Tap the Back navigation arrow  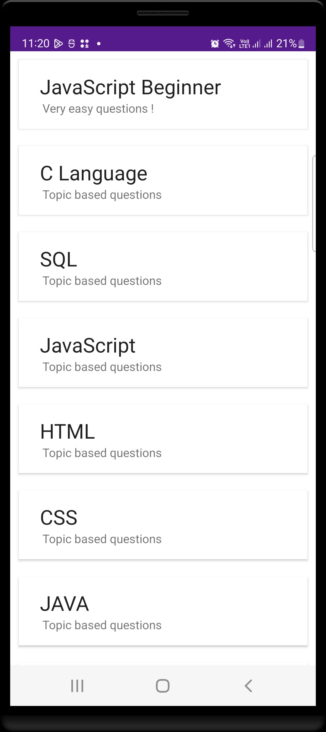pos(248,686)
